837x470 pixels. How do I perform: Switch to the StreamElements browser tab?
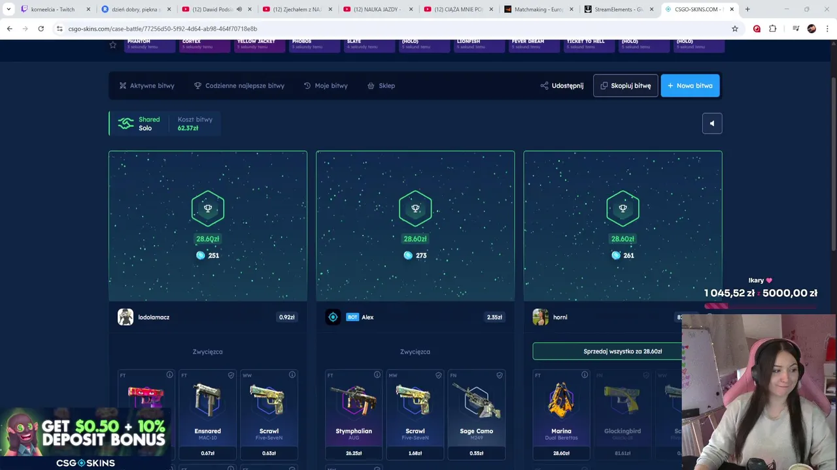619,9
